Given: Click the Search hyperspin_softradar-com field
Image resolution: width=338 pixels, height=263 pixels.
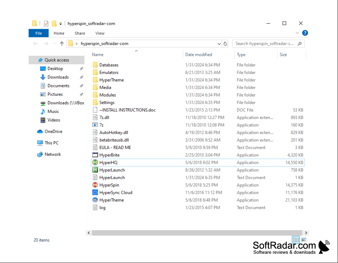Looking at the screenshot, I should [x=268, y=44].
